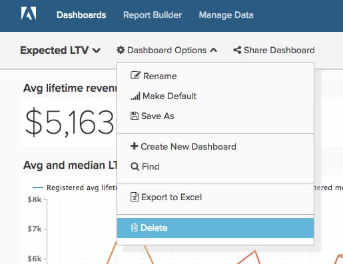Choose Save As in the menu
Viewport: 343px width, 264px height.
[215, 116]
